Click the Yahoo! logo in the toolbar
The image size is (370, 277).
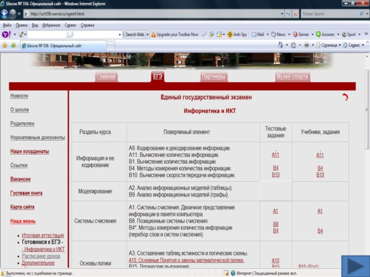pyautogui.click(x=6, y=35)
